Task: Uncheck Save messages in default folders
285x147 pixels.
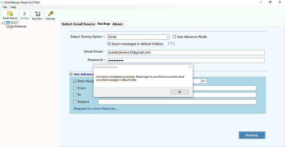Action: coord(109,44)
